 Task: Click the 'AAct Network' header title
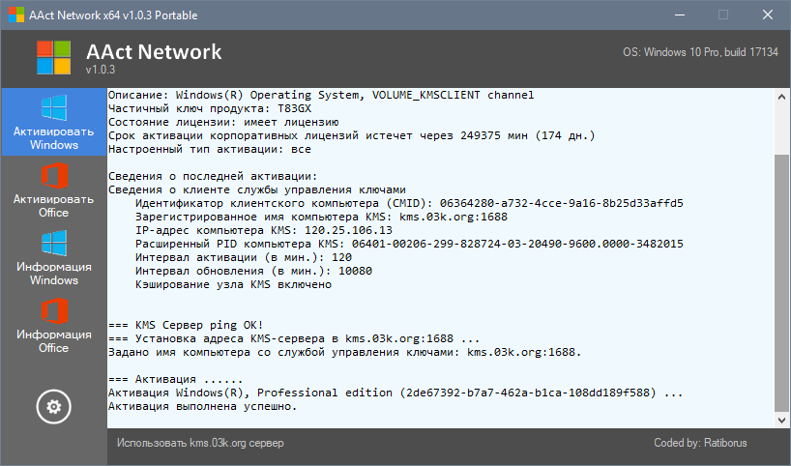pyautogui.click(x=154, y=52)
